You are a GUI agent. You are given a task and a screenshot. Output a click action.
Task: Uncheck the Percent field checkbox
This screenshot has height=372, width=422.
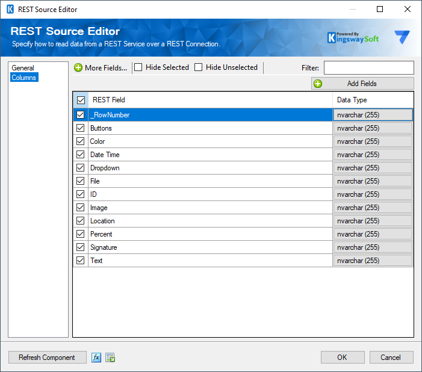pos(81,234)
